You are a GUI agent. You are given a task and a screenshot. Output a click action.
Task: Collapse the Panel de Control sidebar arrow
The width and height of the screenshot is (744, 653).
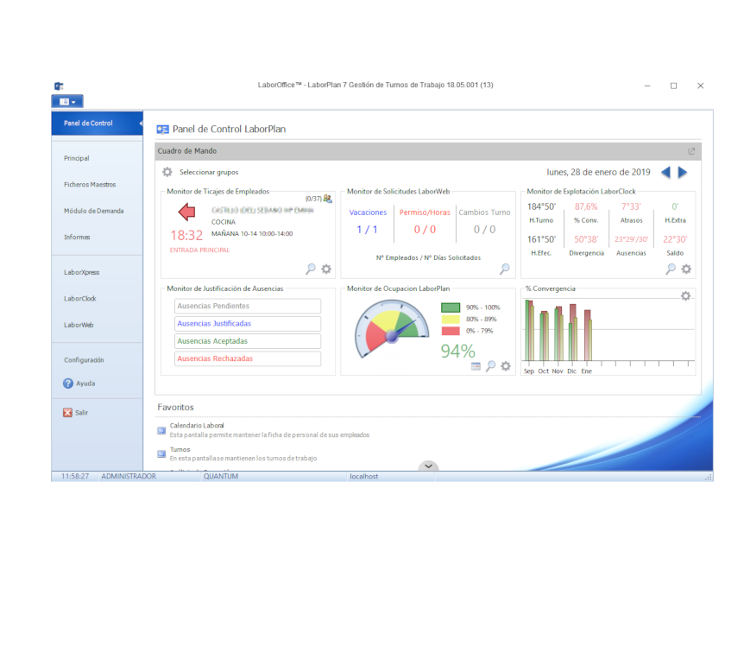coord(141,124)
